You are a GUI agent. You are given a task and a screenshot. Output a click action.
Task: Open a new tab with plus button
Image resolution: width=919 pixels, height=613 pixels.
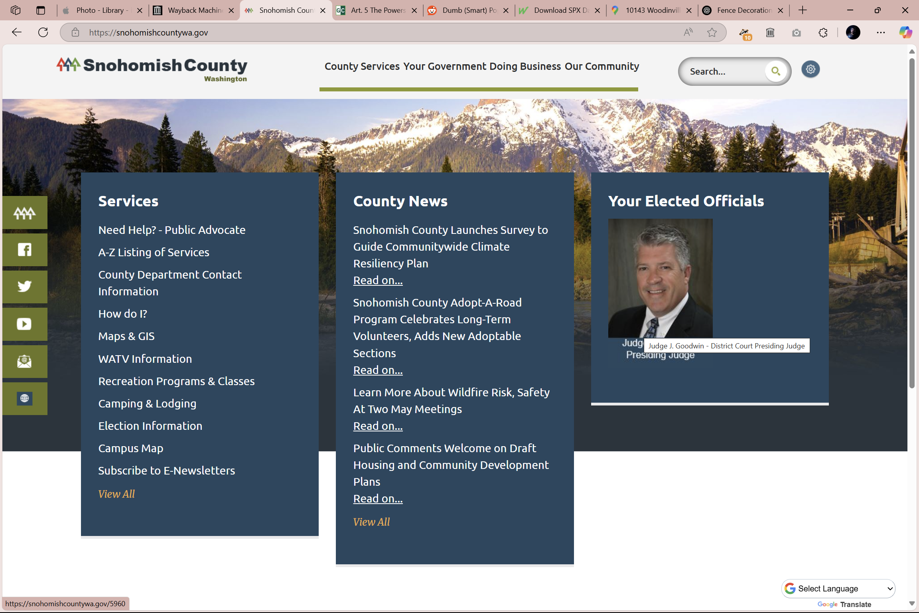(x=803, y=10)
